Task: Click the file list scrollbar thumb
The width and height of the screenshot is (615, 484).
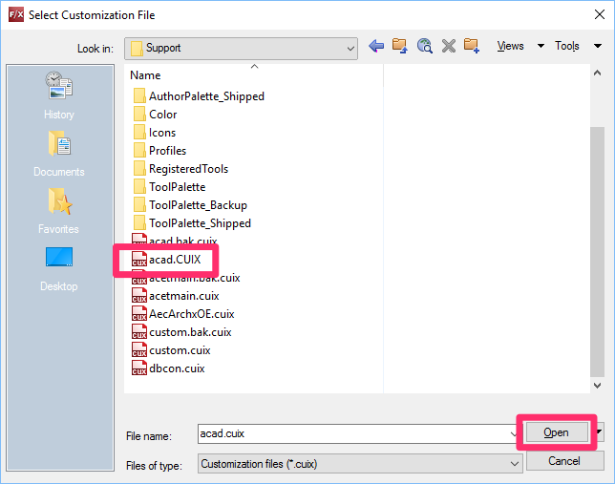Action: pyautogui.click(x=597, y=251)
